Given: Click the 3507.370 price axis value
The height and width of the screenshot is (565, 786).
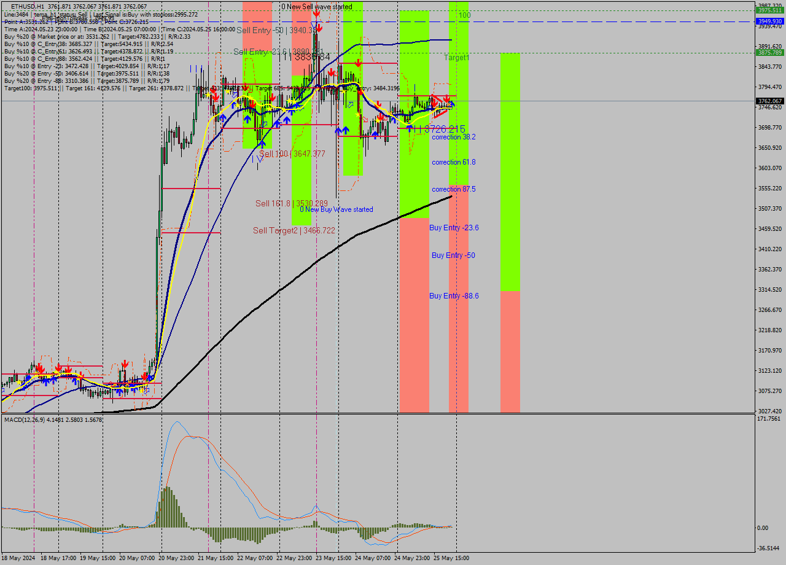Looking at the screenshot, I should [x=770, y=208].
